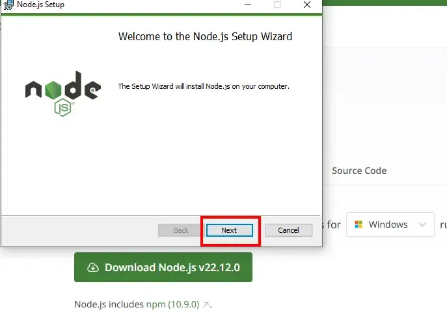The height and width of the screenshot is (312, 447).
Task: Cancel the Node.js Setup wizard
Action: (x=288, y=230)
